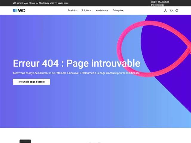This screenshot has height=143, width=191.
Task: Click the "Erreur 404 : Page introuvable" heading
Action: (76, 63)
